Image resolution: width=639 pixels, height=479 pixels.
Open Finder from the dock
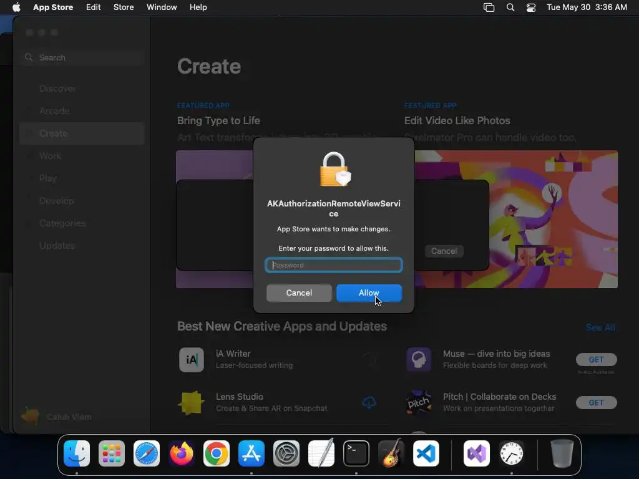click(77, 453)
